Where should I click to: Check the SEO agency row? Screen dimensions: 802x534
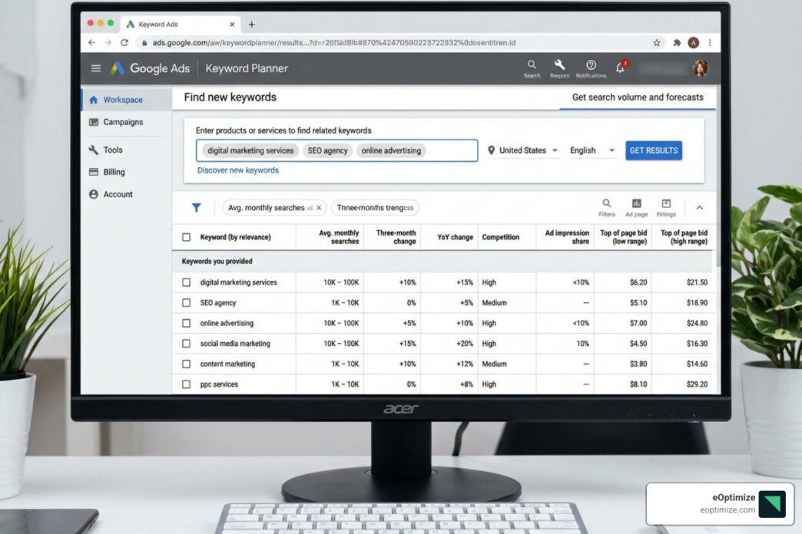tap(186, 302)
